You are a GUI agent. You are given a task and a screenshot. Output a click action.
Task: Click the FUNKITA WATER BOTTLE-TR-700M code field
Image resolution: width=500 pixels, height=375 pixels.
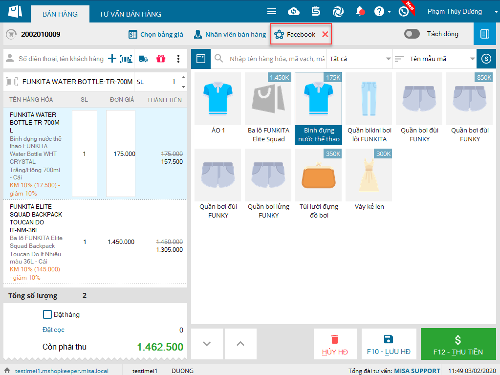coord(77,82)
